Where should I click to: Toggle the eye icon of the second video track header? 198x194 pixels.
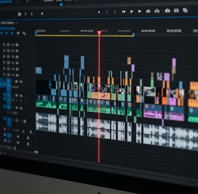pyautogui.click(x=17, y=51)
